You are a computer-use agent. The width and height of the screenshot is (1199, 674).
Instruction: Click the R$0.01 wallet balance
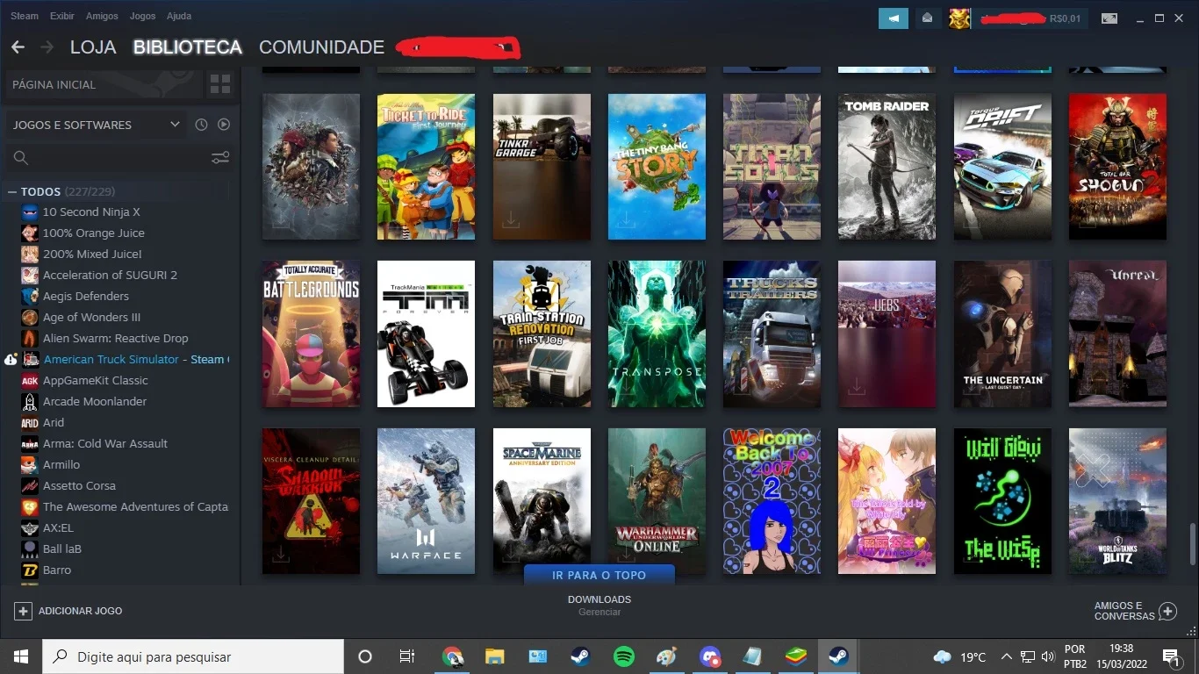pos(1065,18)
